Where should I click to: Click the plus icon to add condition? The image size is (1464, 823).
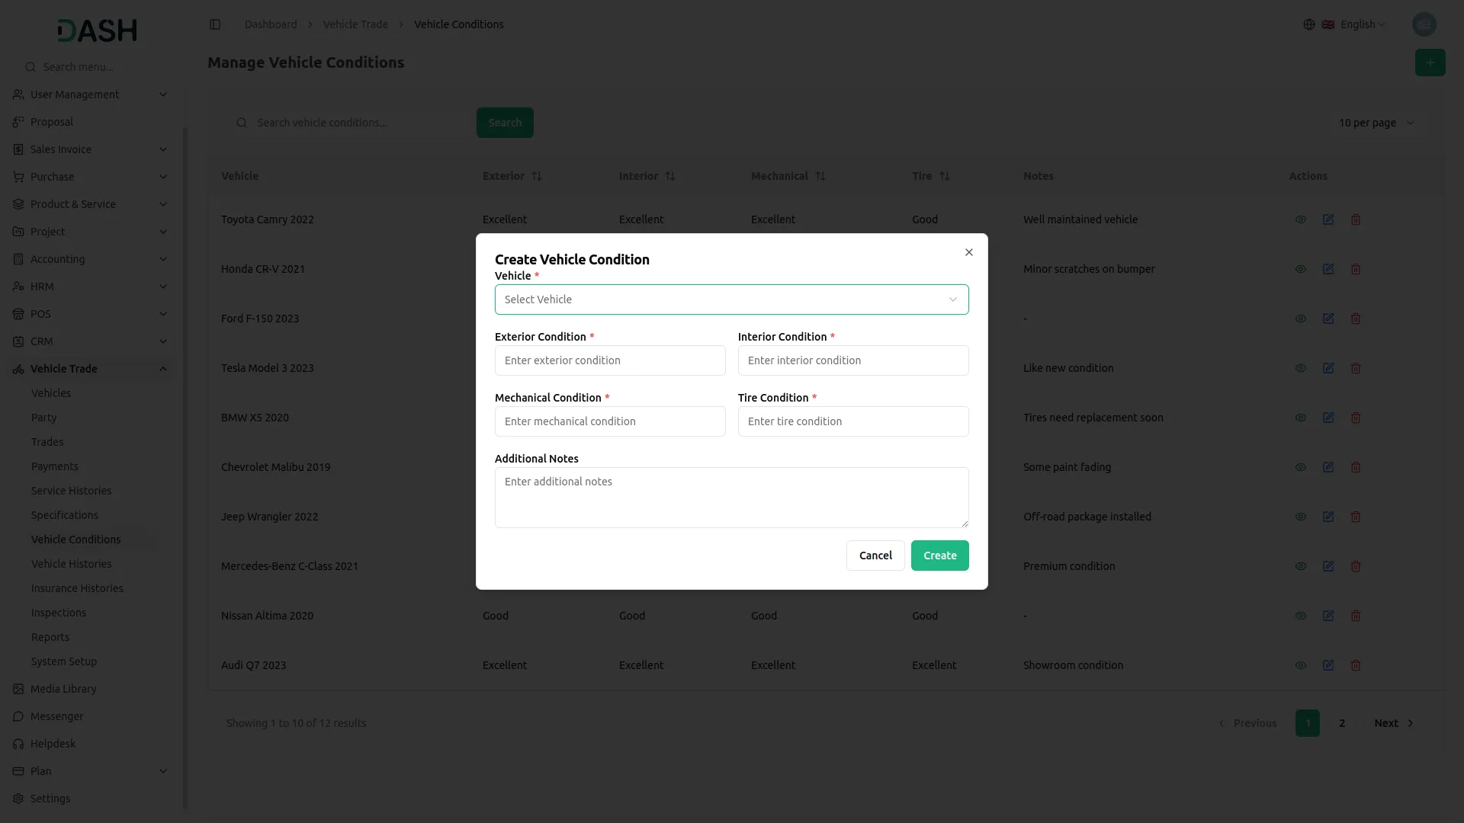point(1430,62)
